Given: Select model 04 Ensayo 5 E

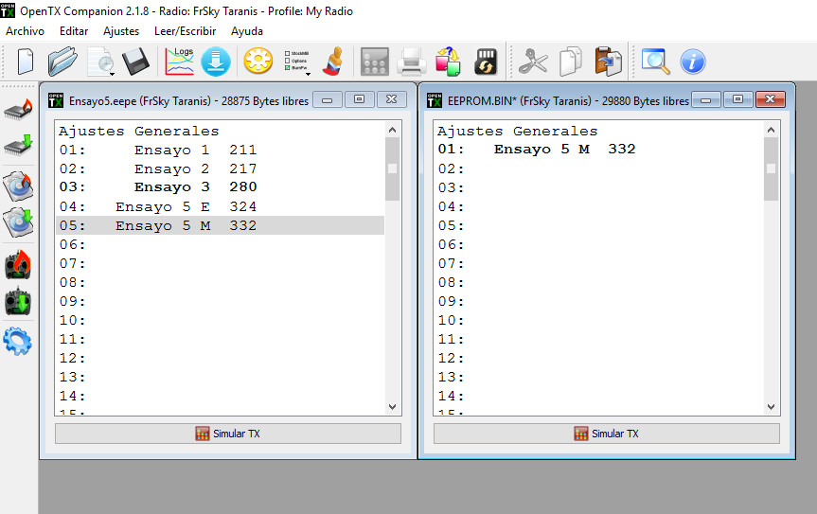Looking at the screenshot, I should pos(186,206).
